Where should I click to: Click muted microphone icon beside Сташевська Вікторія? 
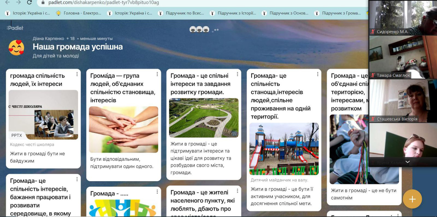(373, 119)
